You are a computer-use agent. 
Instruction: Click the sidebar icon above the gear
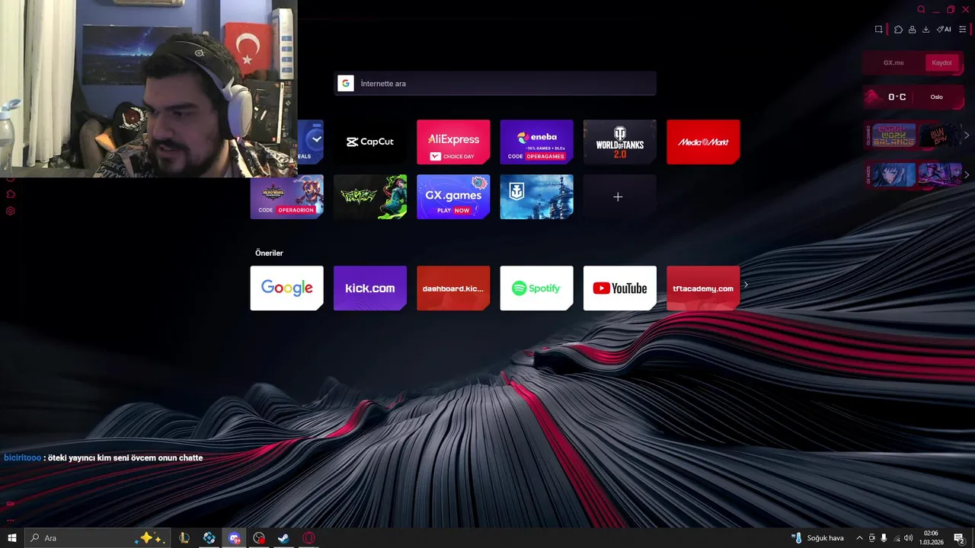(11, 194)
